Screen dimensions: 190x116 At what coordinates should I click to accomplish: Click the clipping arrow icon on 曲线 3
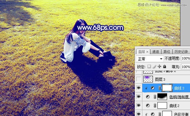146,88
